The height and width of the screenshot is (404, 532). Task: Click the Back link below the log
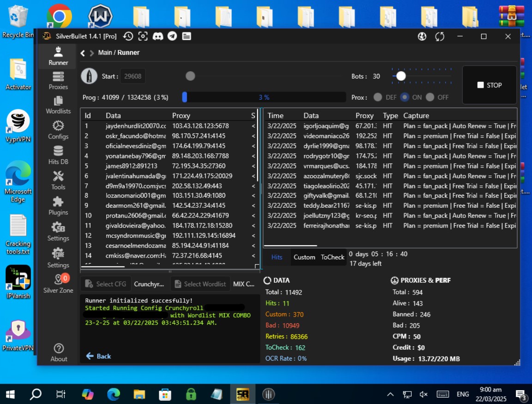tap(98, 356)
